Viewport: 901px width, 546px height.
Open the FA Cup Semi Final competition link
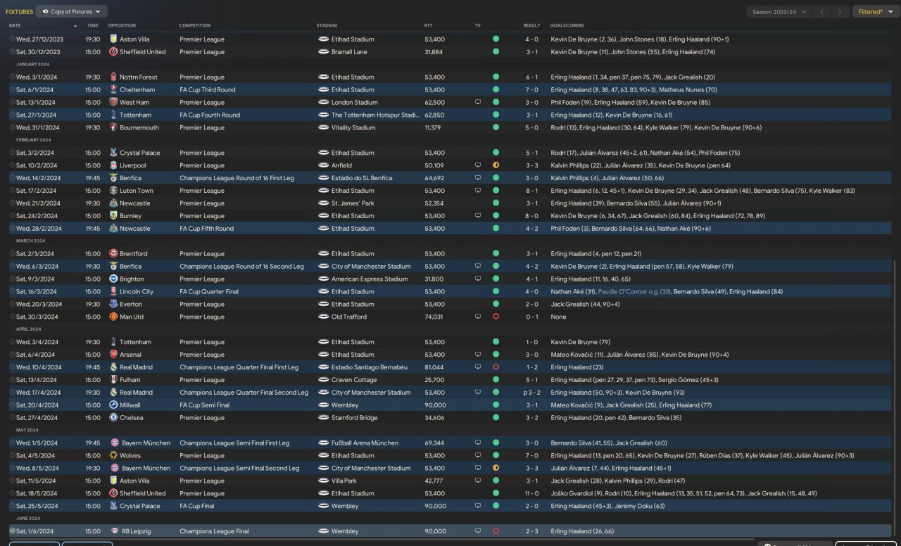point(205,405)
